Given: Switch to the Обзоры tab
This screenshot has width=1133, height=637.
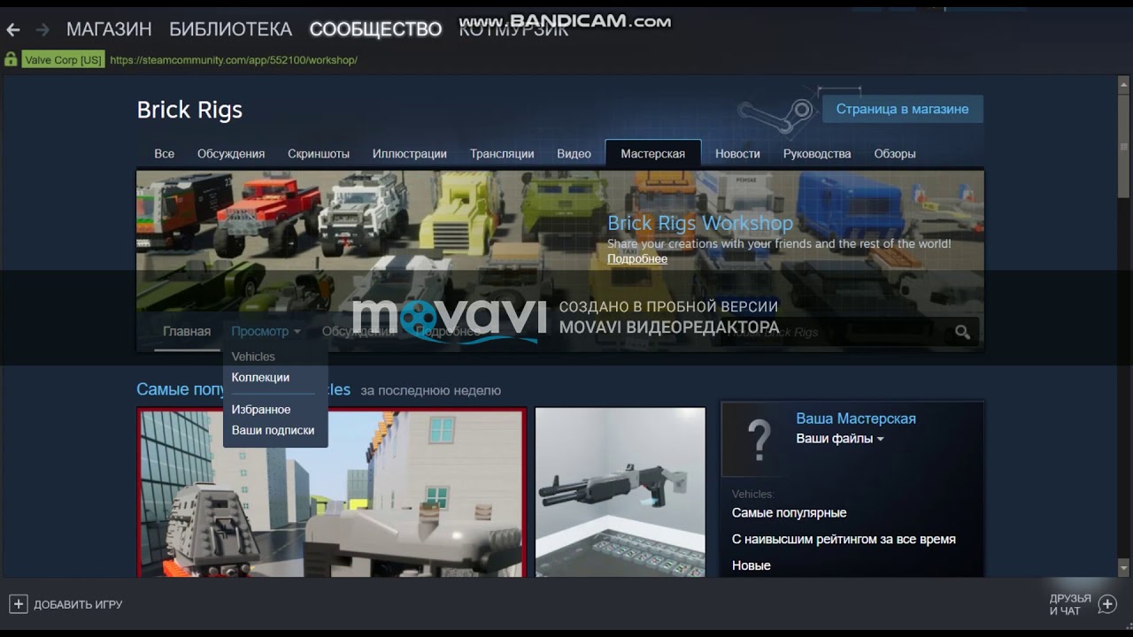Looking at the screenshot, I should (x=895, y=153).
